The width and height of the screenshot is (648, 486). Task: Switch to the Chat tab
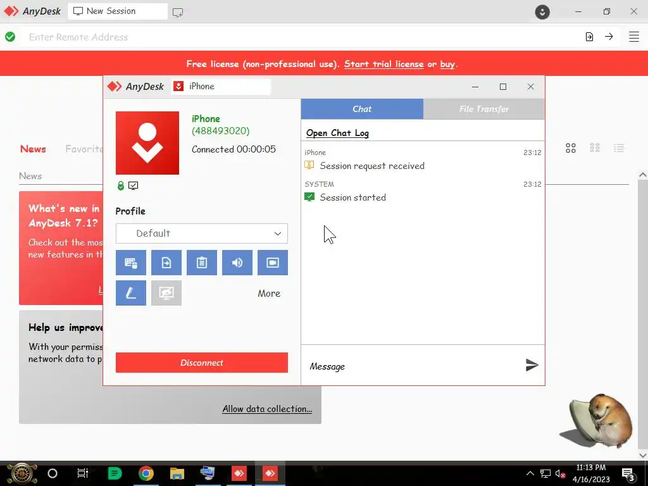[362, 109]
